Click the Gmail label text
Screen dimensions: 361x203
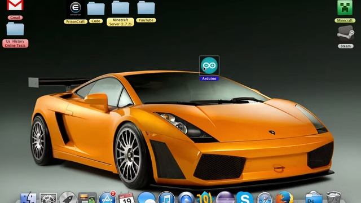click(x=15, y=17)
